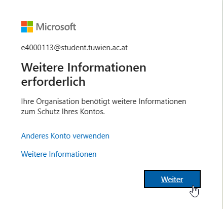
Task: Open the blue 'Weitere Informationen' link
Action: (x=59, y=154)
